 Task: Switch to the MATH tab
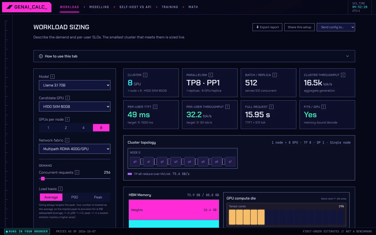(193, 7)
